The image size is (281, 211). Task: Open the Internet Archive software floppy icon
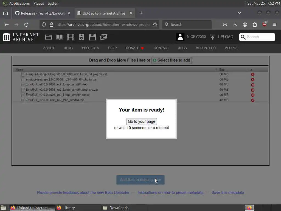pyautogui.click(x=92, y=37)
